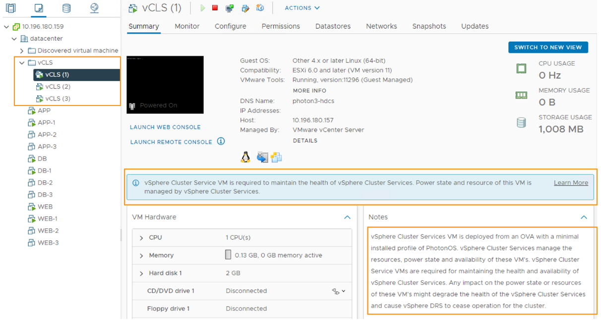
Task: Open the Permissions tab
Action: tap(281, 26)
